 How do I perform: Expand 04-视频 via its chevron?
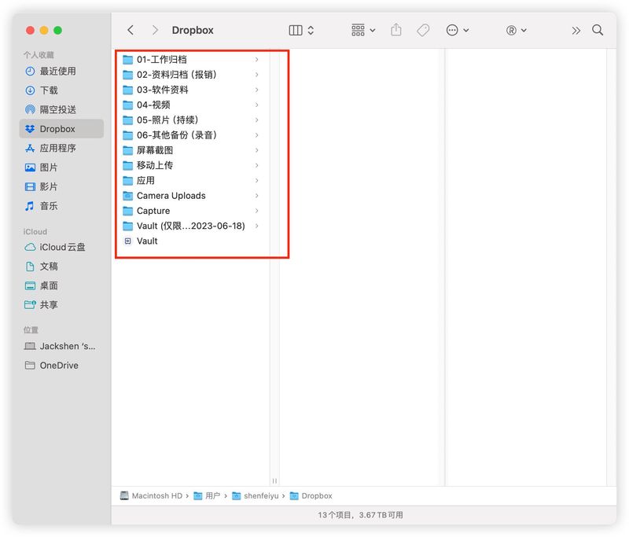tap(257, 105)
